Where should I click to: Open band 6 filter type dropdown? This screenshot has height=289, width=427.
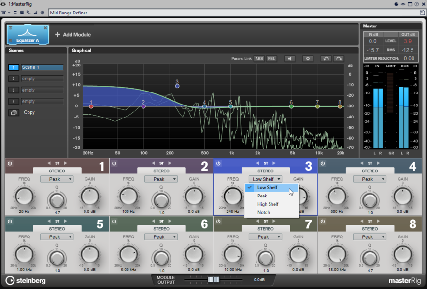(x=161, y=237)
